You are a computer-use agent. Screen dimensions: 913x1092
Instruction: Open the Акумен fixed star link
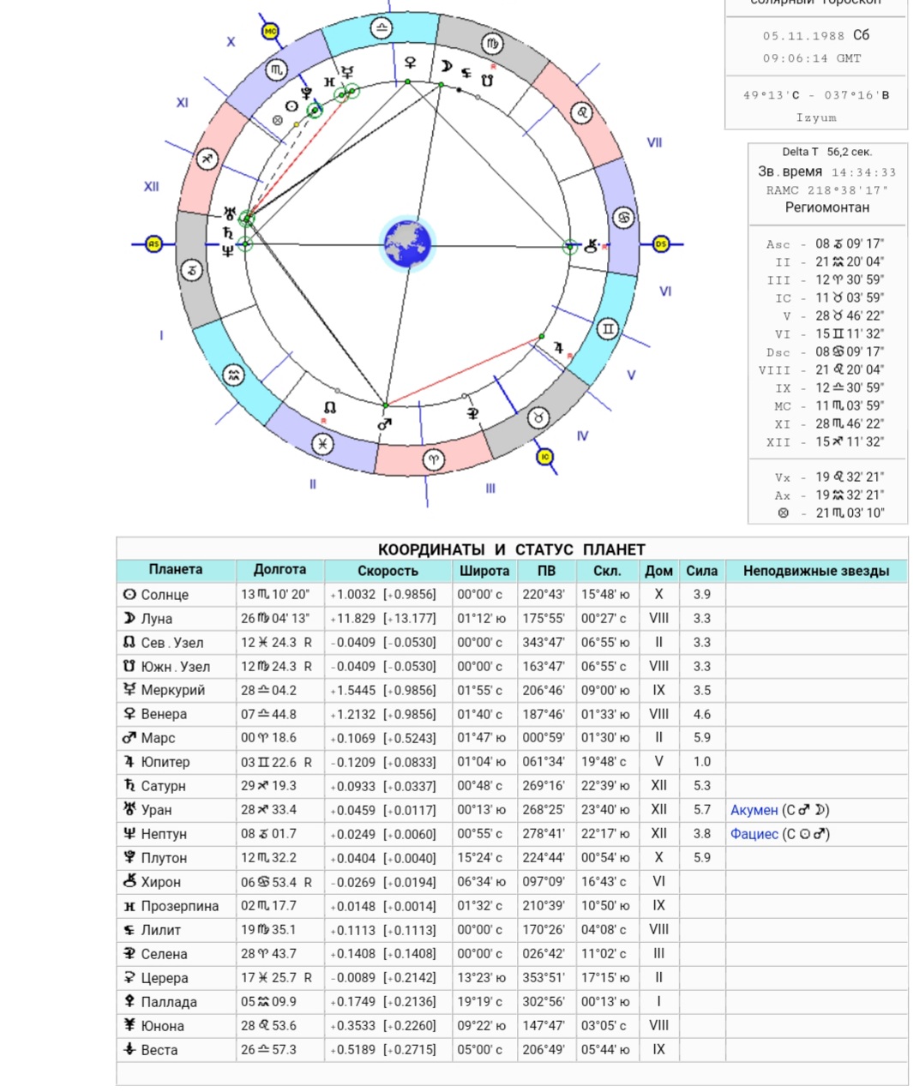[x=754, y=810]
